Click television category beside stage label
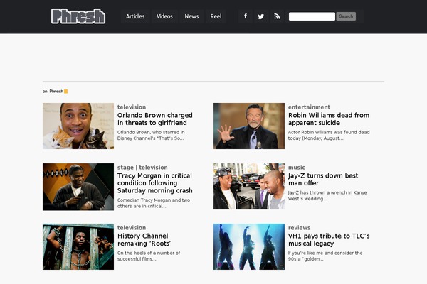 [153, 168]
